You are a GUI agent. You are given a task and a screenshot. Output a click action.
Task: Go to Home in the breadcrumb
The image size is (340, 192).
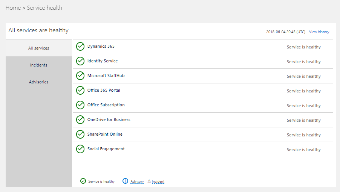click(13, 8)
